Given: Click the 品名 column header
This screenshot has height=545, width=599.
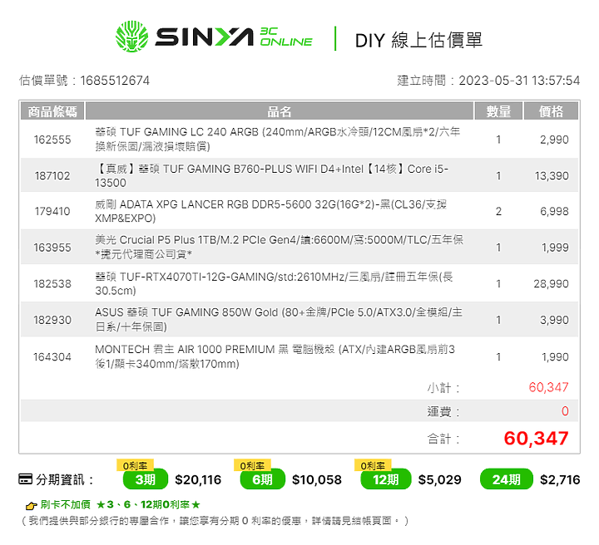Looking at the screenshot, I should [280, 111].
